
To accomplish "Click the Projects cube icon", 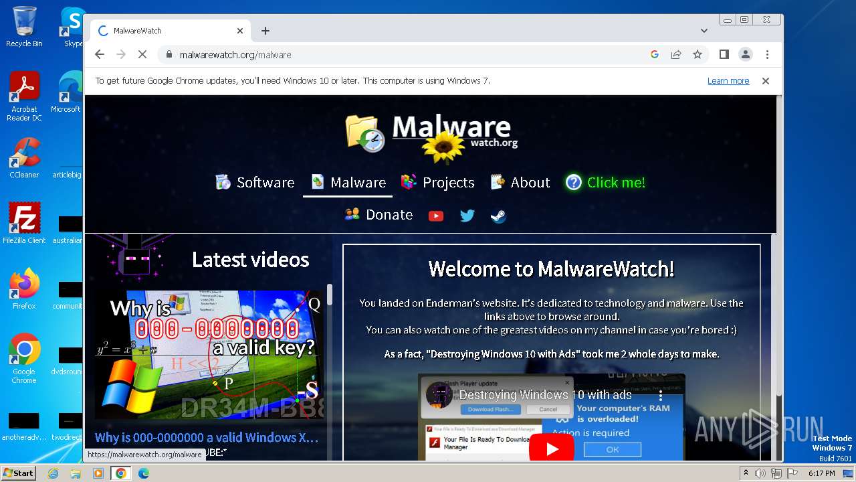I will click(409, 182).
